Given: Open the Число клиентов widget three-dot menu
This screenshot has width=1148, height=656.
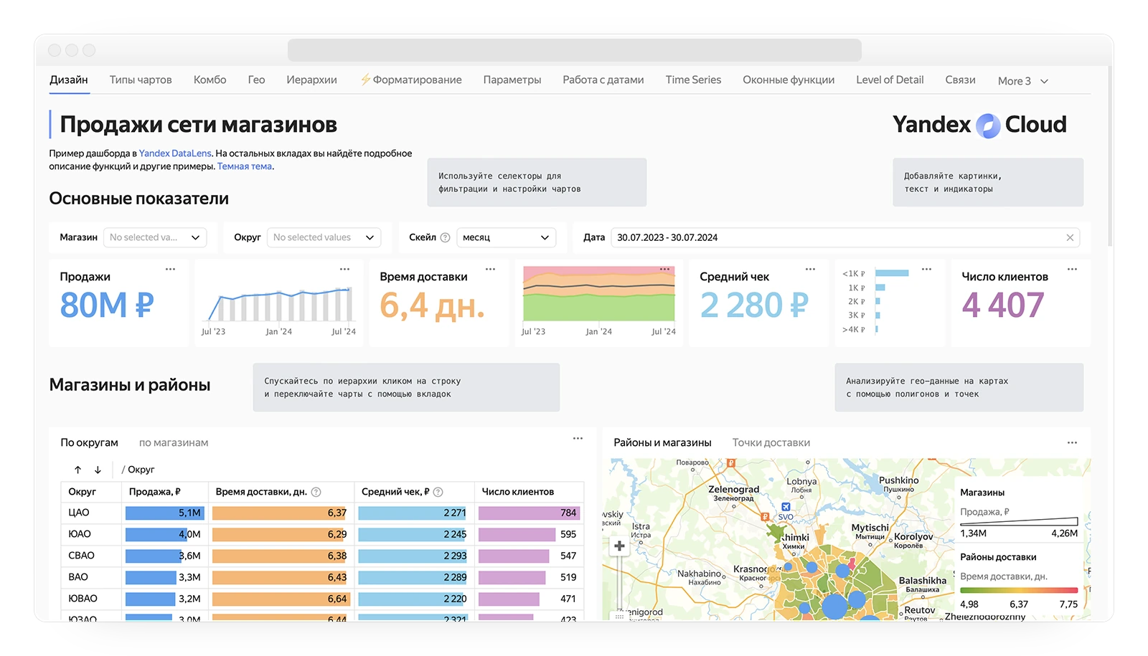Looking at the screenshot, I should point(1072,270).
